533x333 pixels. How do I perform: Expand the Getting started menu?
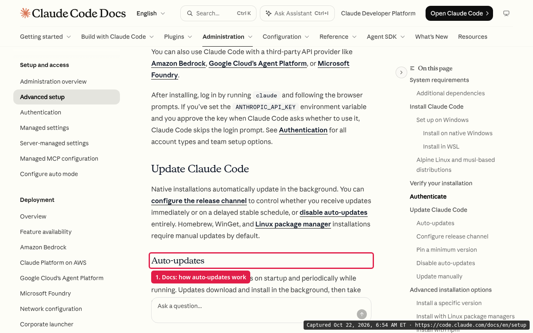[45, 37]
